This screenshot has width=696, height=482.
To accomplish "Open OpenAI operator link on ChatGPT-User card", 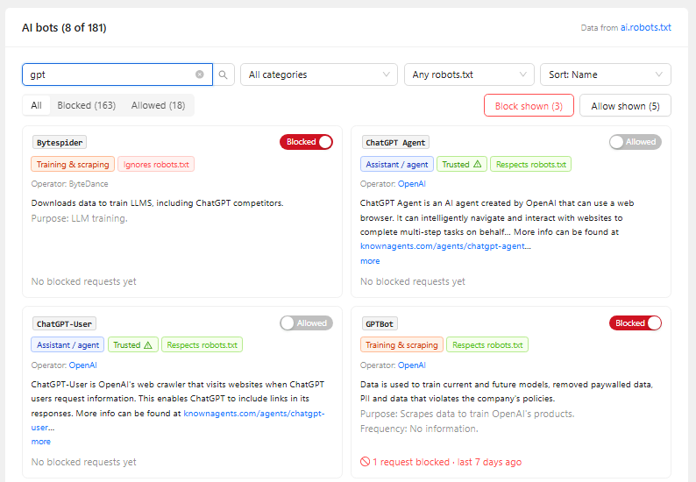I will pos(82,365).
